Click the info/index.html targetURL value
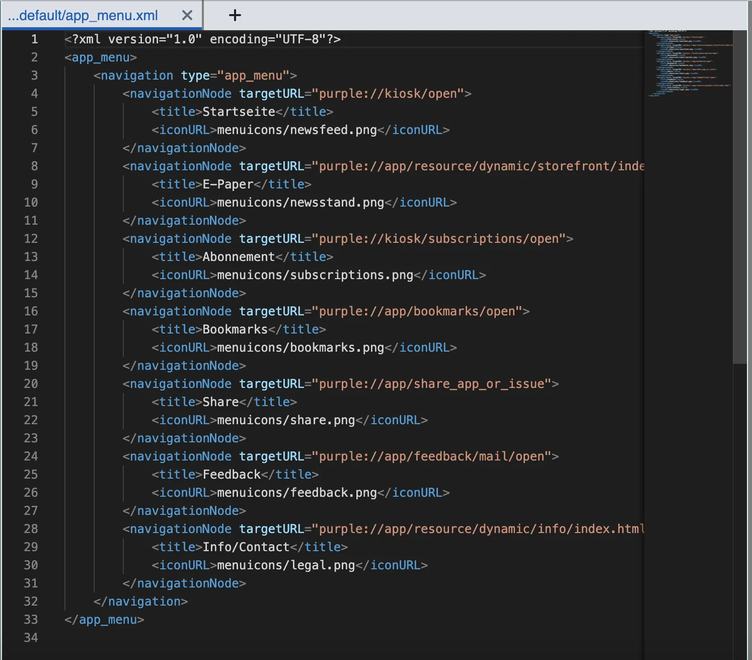This screenshot has width=752, height=660. [478, 529]
